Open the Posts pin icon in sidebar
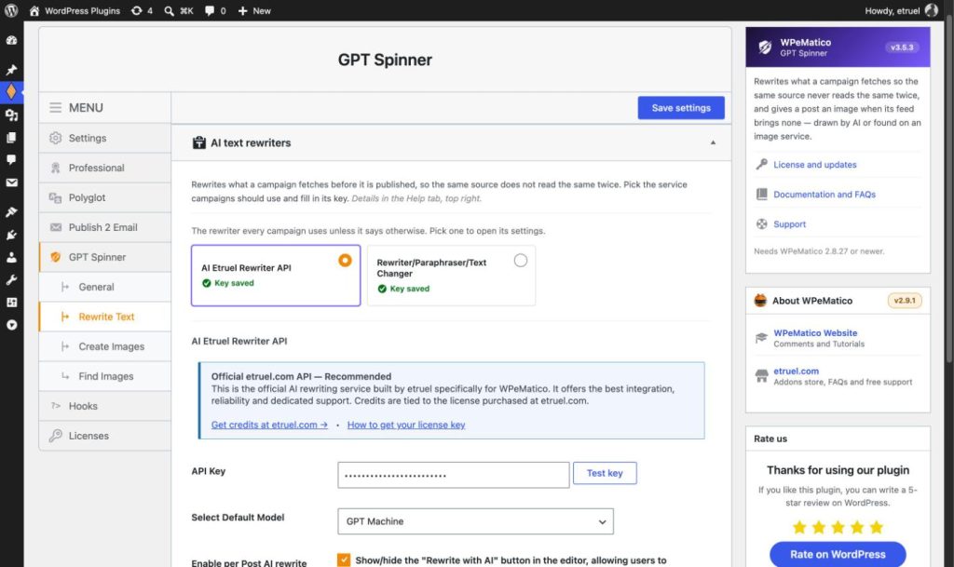 click(11, 69)
